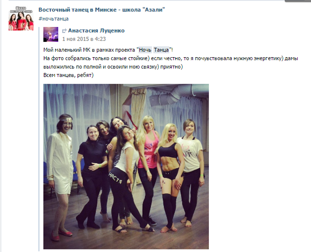Click the blue vertical quote line beside repost
The width and height of the screenshot is (311, 252).
[x=39, y=139]
